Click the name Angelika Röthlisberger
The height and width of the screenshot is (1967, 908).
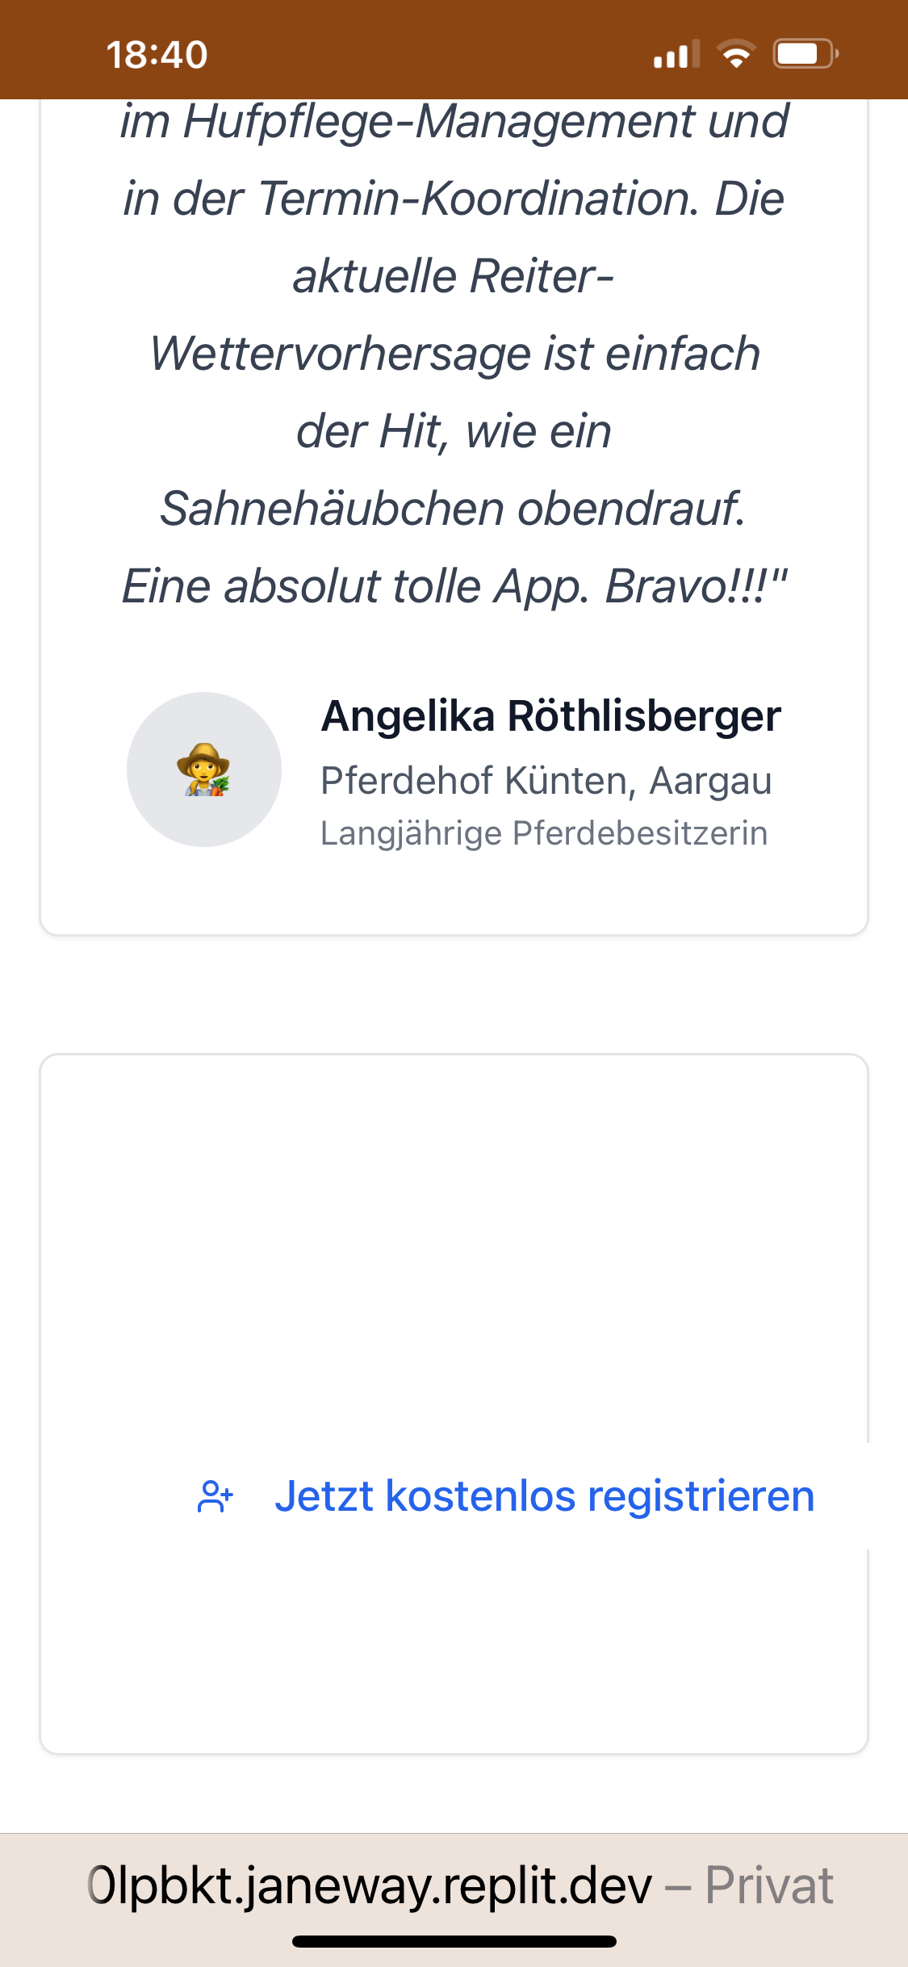(550, 715)
